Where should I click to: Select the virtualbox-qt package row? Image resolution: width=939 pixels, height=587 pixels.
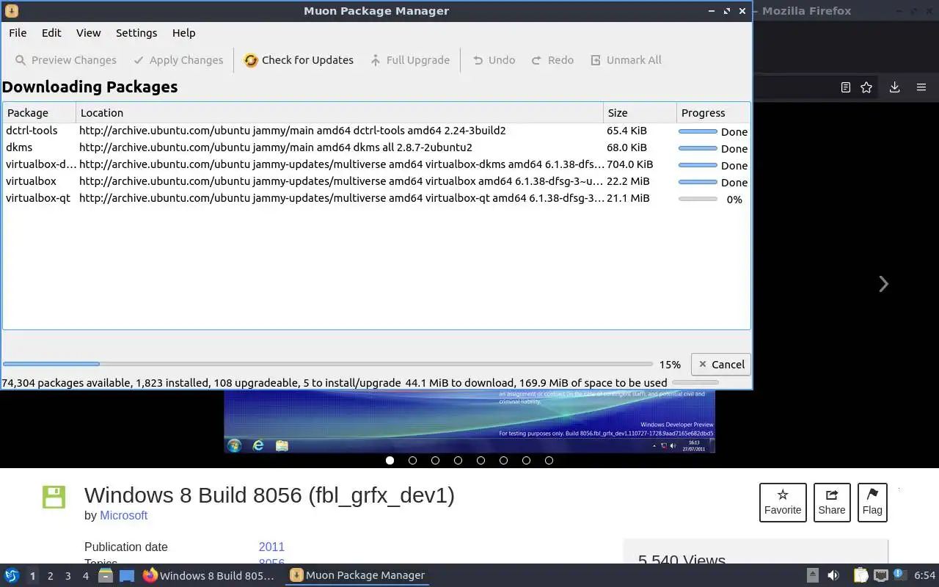[x=376, y=199]
